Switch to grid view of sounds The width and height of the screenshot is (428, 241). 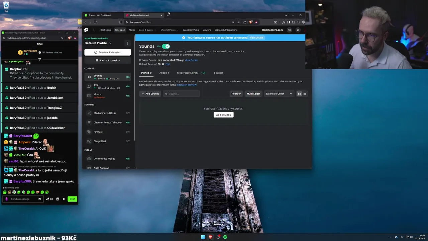(x=299, y=94)
